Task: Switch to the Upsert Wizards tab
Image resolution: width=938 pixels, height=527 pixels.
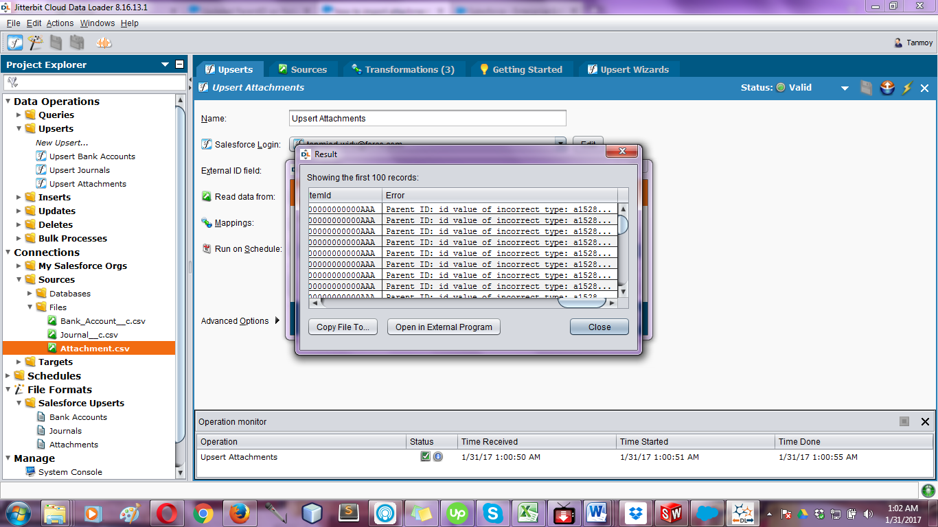Action: (x=628, y=69)
